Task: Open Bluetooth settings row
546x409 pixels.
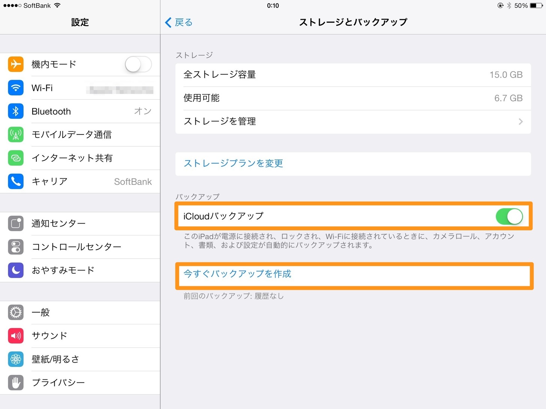Action: tap(80, 111)
